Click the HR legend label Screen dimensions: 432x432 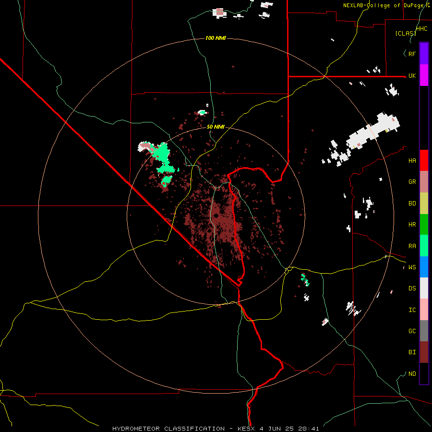point(412,225)
